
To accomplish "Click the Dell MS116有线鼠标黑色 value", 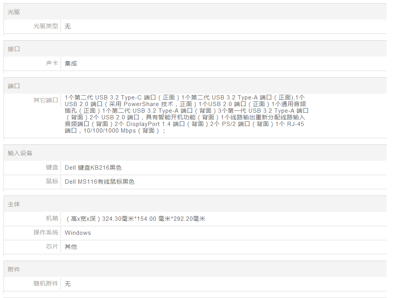I will (99, 182).
